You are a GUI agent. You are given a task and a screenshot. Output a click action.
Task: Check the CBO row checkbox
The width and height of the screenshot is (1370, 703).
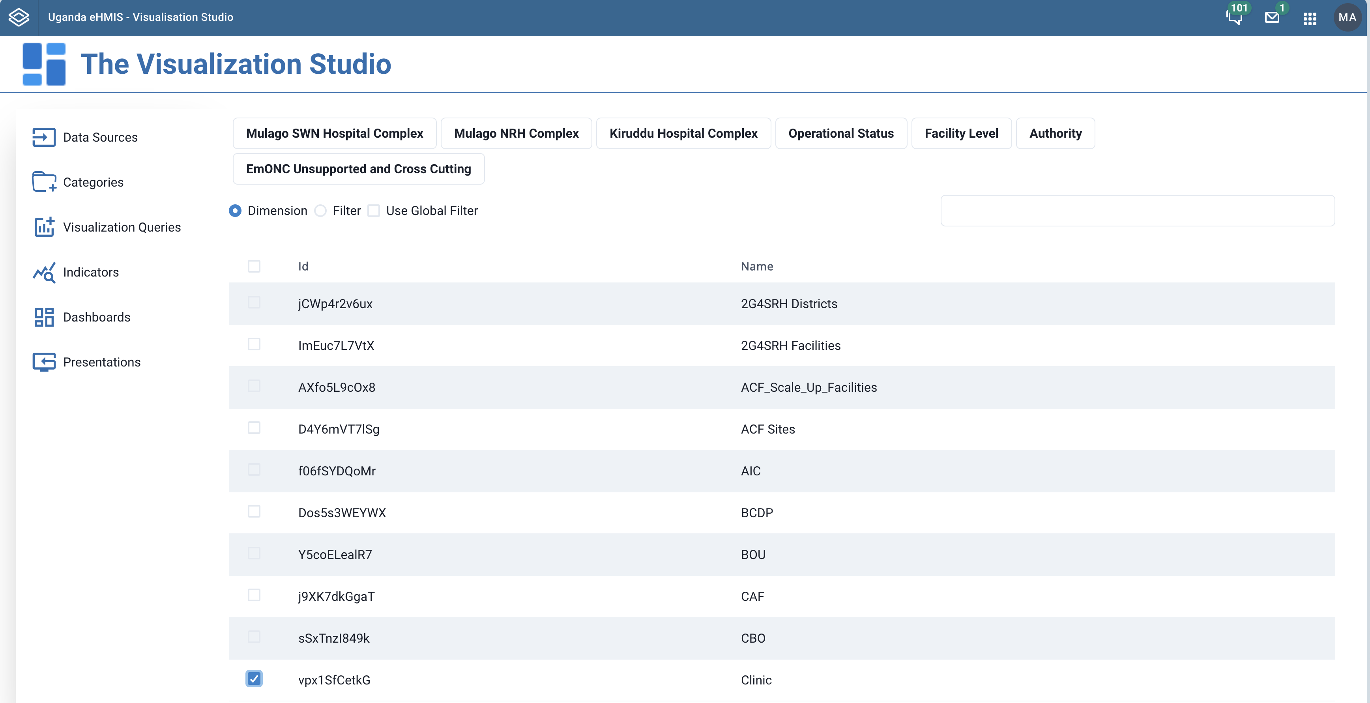pos(254,637)
